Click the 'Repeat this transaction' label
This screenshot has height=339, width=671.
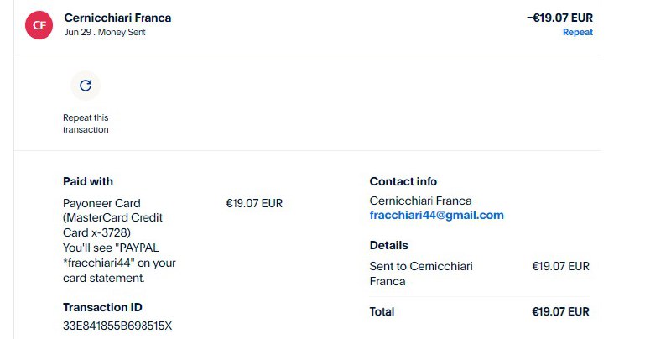(x=86, y=123)
